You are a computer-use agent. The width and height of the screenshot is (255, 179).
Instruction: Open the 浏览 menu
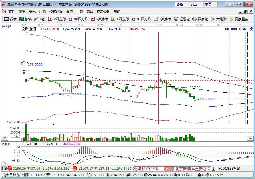(x=22, y=11)
